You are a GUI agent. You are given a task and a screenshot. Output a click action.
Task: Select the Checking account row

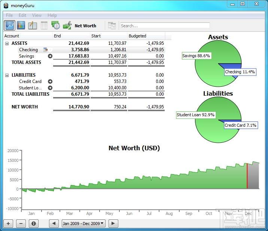(x=91, y=50)
